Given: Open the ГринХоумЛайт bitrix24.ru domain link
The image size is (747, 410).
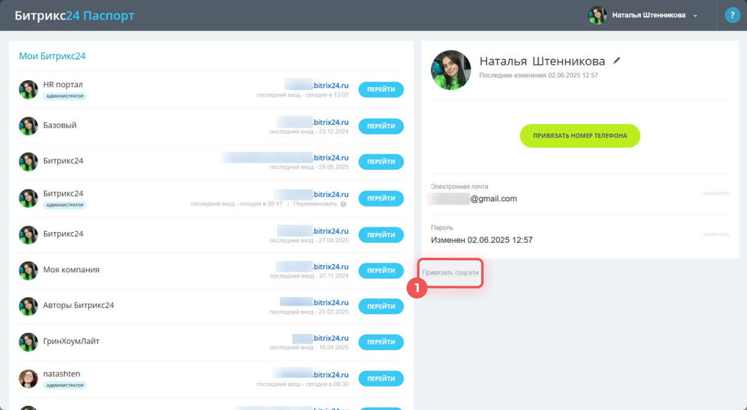Looking at the screenshot, I should [321, 338].
